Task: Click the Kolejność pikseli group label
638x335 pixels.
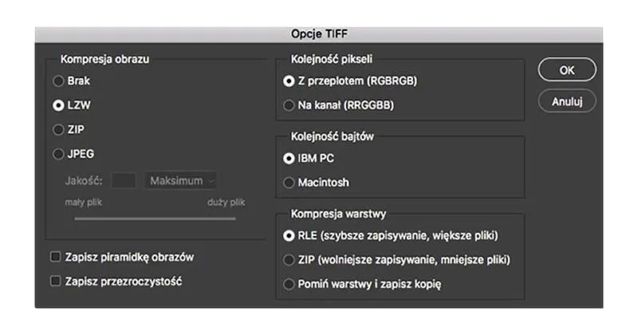Action: (331, 60)
